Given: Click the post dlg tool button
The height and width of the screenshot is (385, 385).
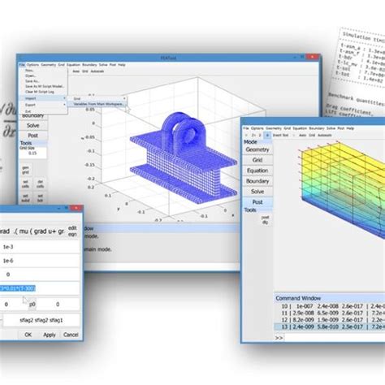Looking at the screenshot, I should [265, 220].
